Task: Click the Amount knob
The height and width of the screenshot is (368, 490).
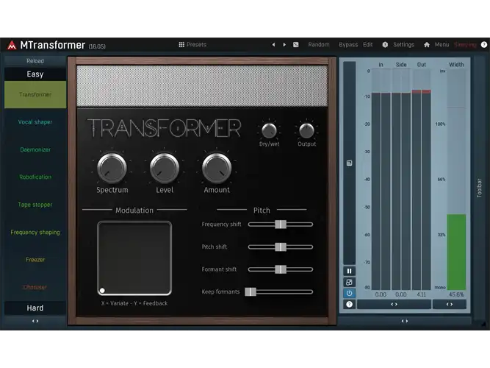Action: [217, 168]
